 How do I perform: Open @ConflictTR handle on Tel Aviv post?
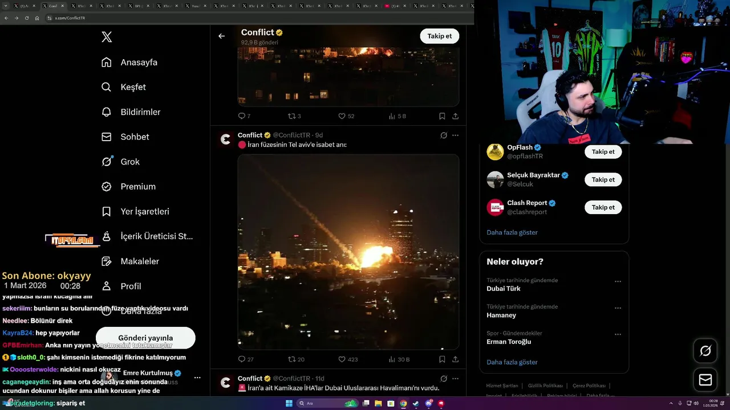coord(291,135)
